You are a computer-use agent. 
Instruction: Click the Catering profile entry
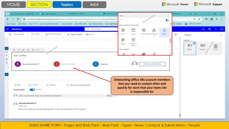coord(100,64)
